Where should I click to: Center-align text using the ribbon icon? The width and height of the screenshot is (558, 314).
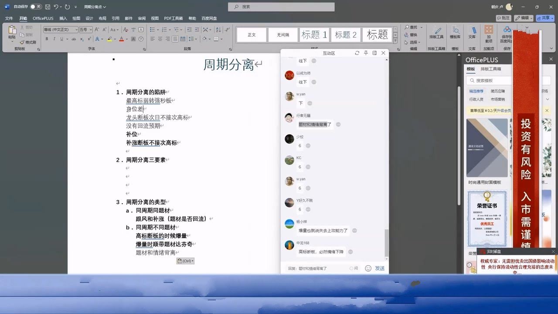point(160,39)
